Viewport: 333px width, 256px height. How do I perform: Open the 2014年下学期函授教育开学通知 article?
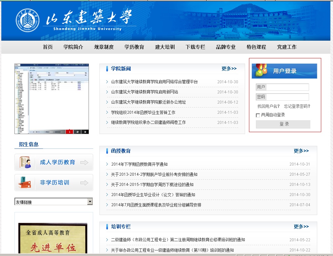pos(139,164)
